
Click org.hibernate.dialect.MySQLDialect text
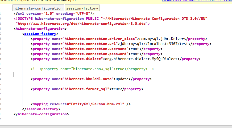(141, 59)
